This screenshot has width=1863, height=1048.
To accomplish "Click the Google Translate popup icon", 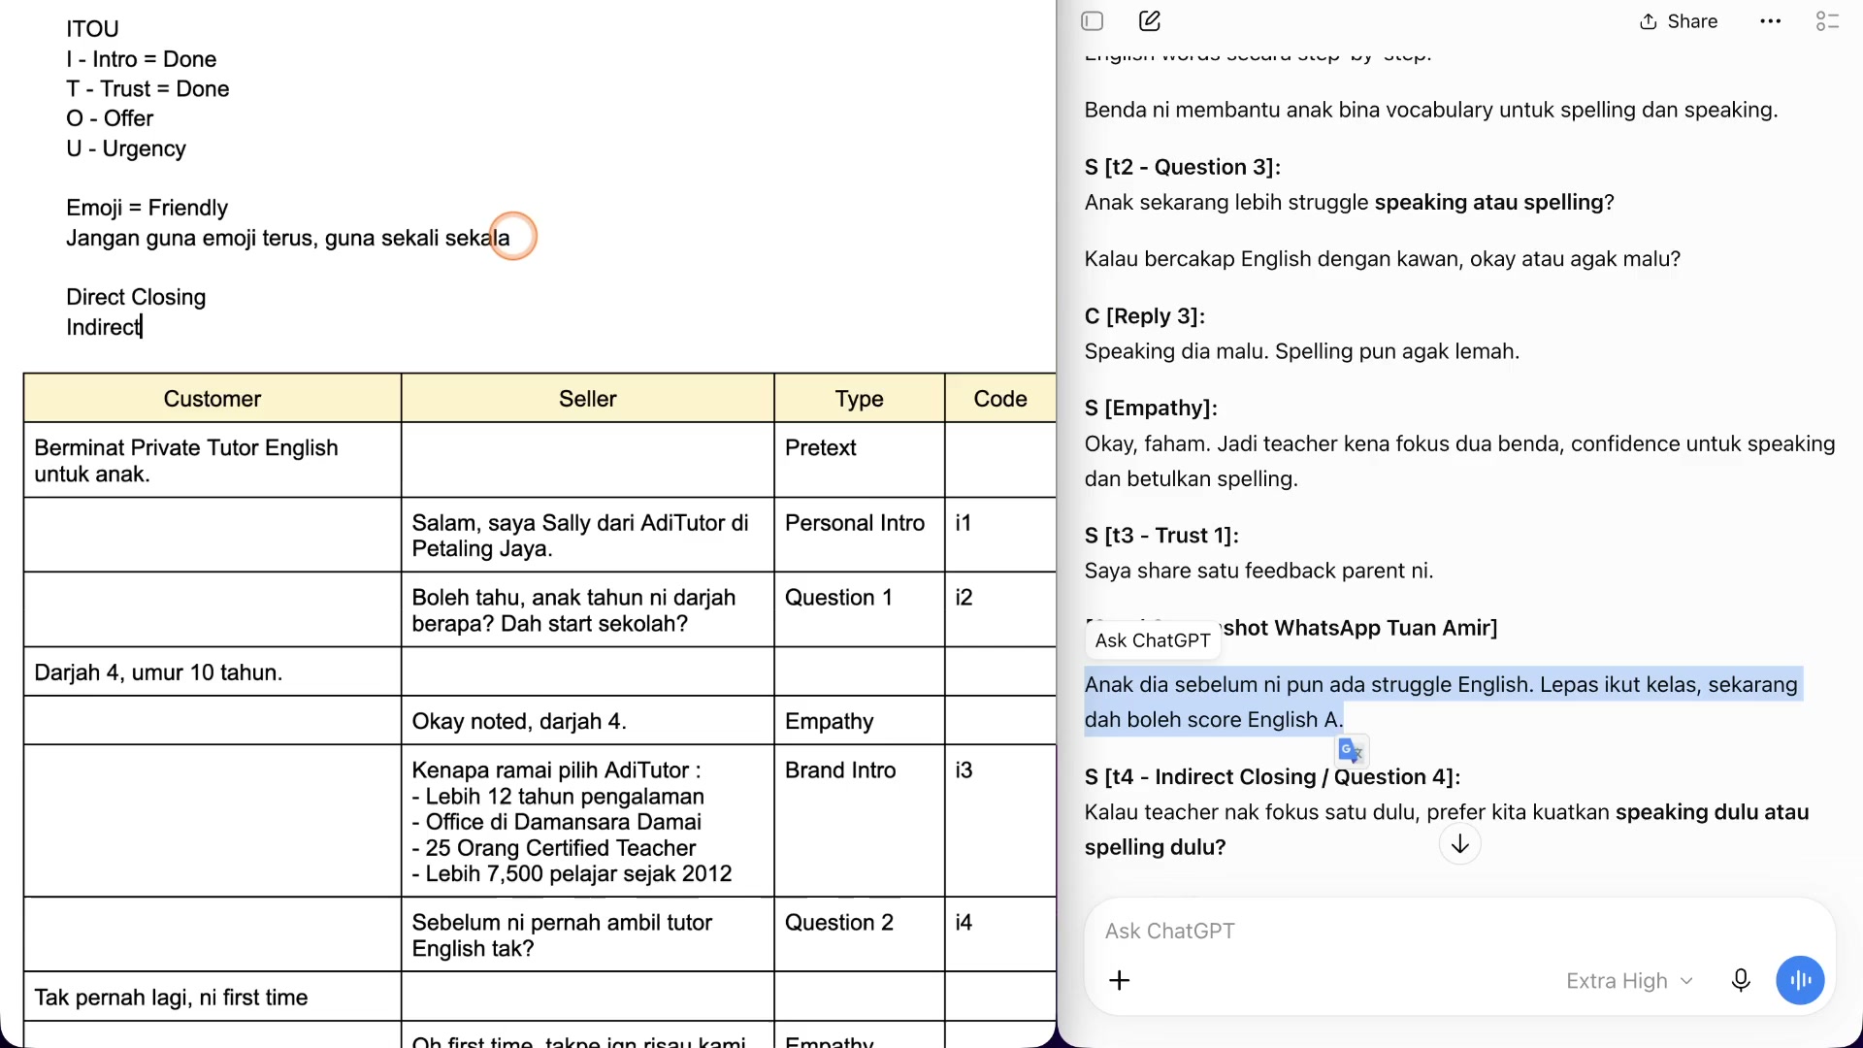I will (1352, 750).
